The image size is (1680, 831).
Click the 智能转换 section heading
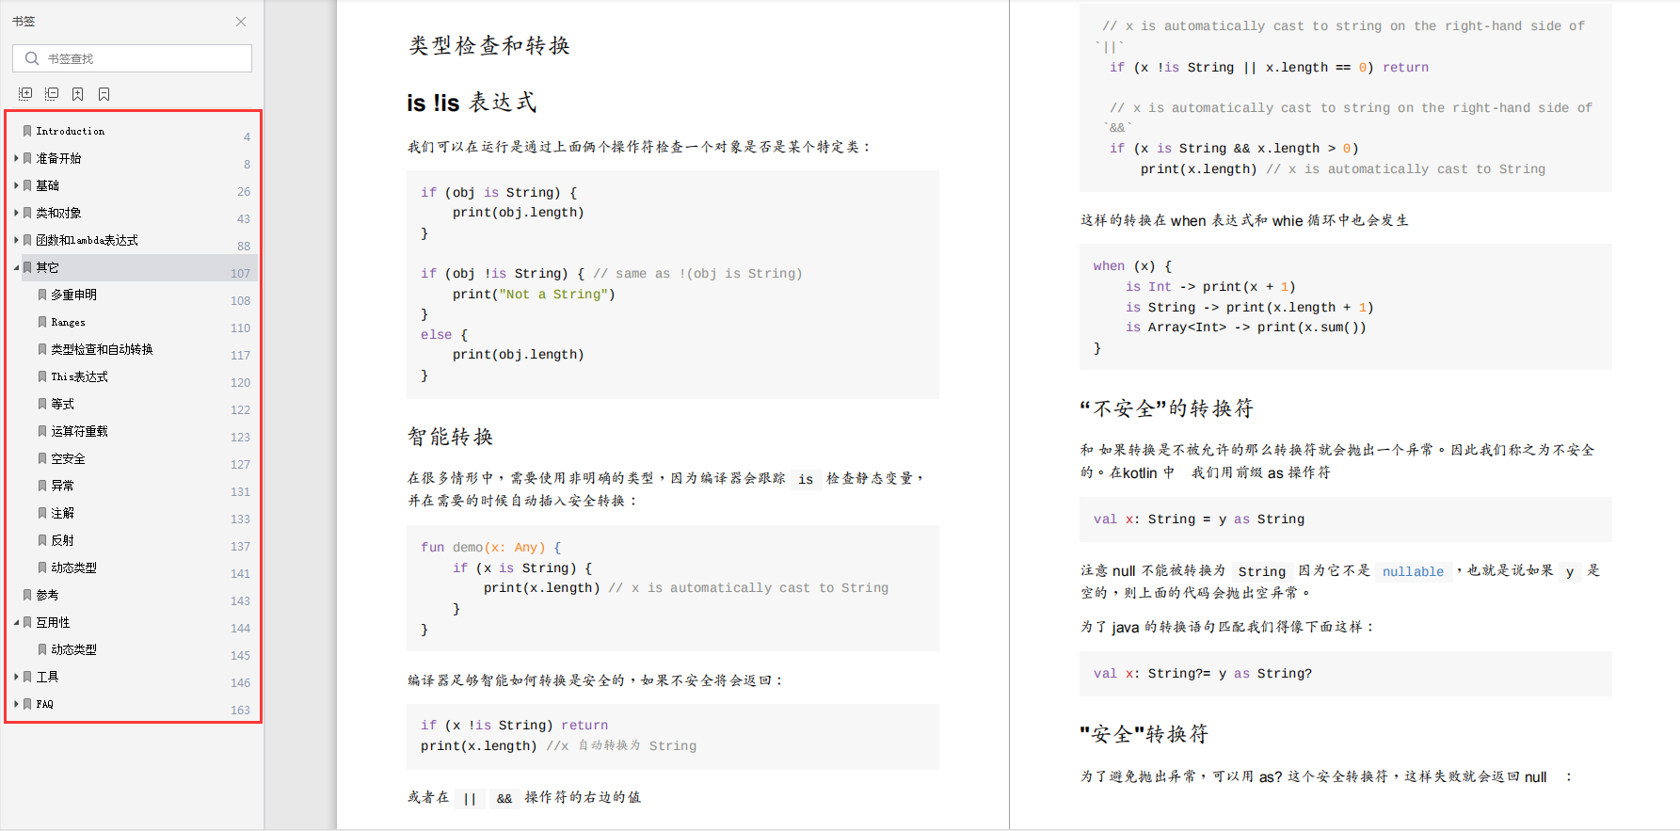(x=450, y=437)
